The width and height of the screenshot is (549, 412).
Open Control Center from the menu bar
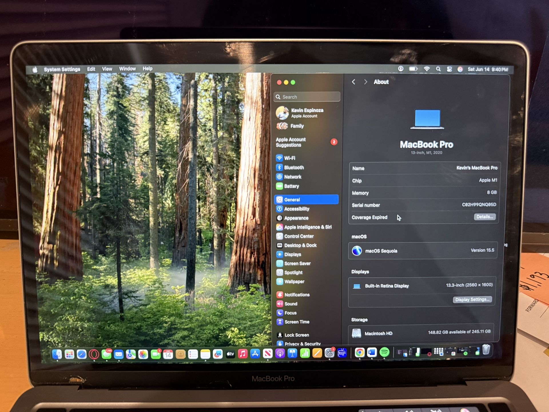point(449,69)
